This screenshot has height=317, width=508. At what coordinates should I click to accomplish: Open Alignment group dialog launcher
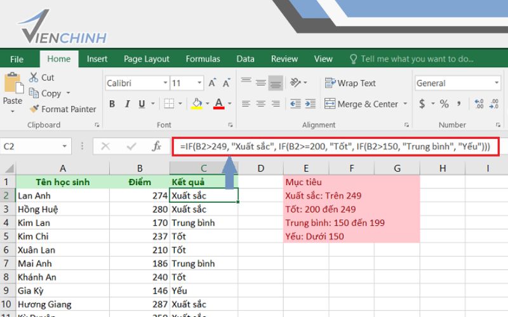[406, 125]
